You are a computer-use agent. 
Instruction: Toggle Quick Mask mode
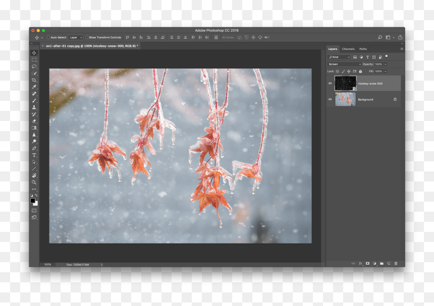coord(34,211)
